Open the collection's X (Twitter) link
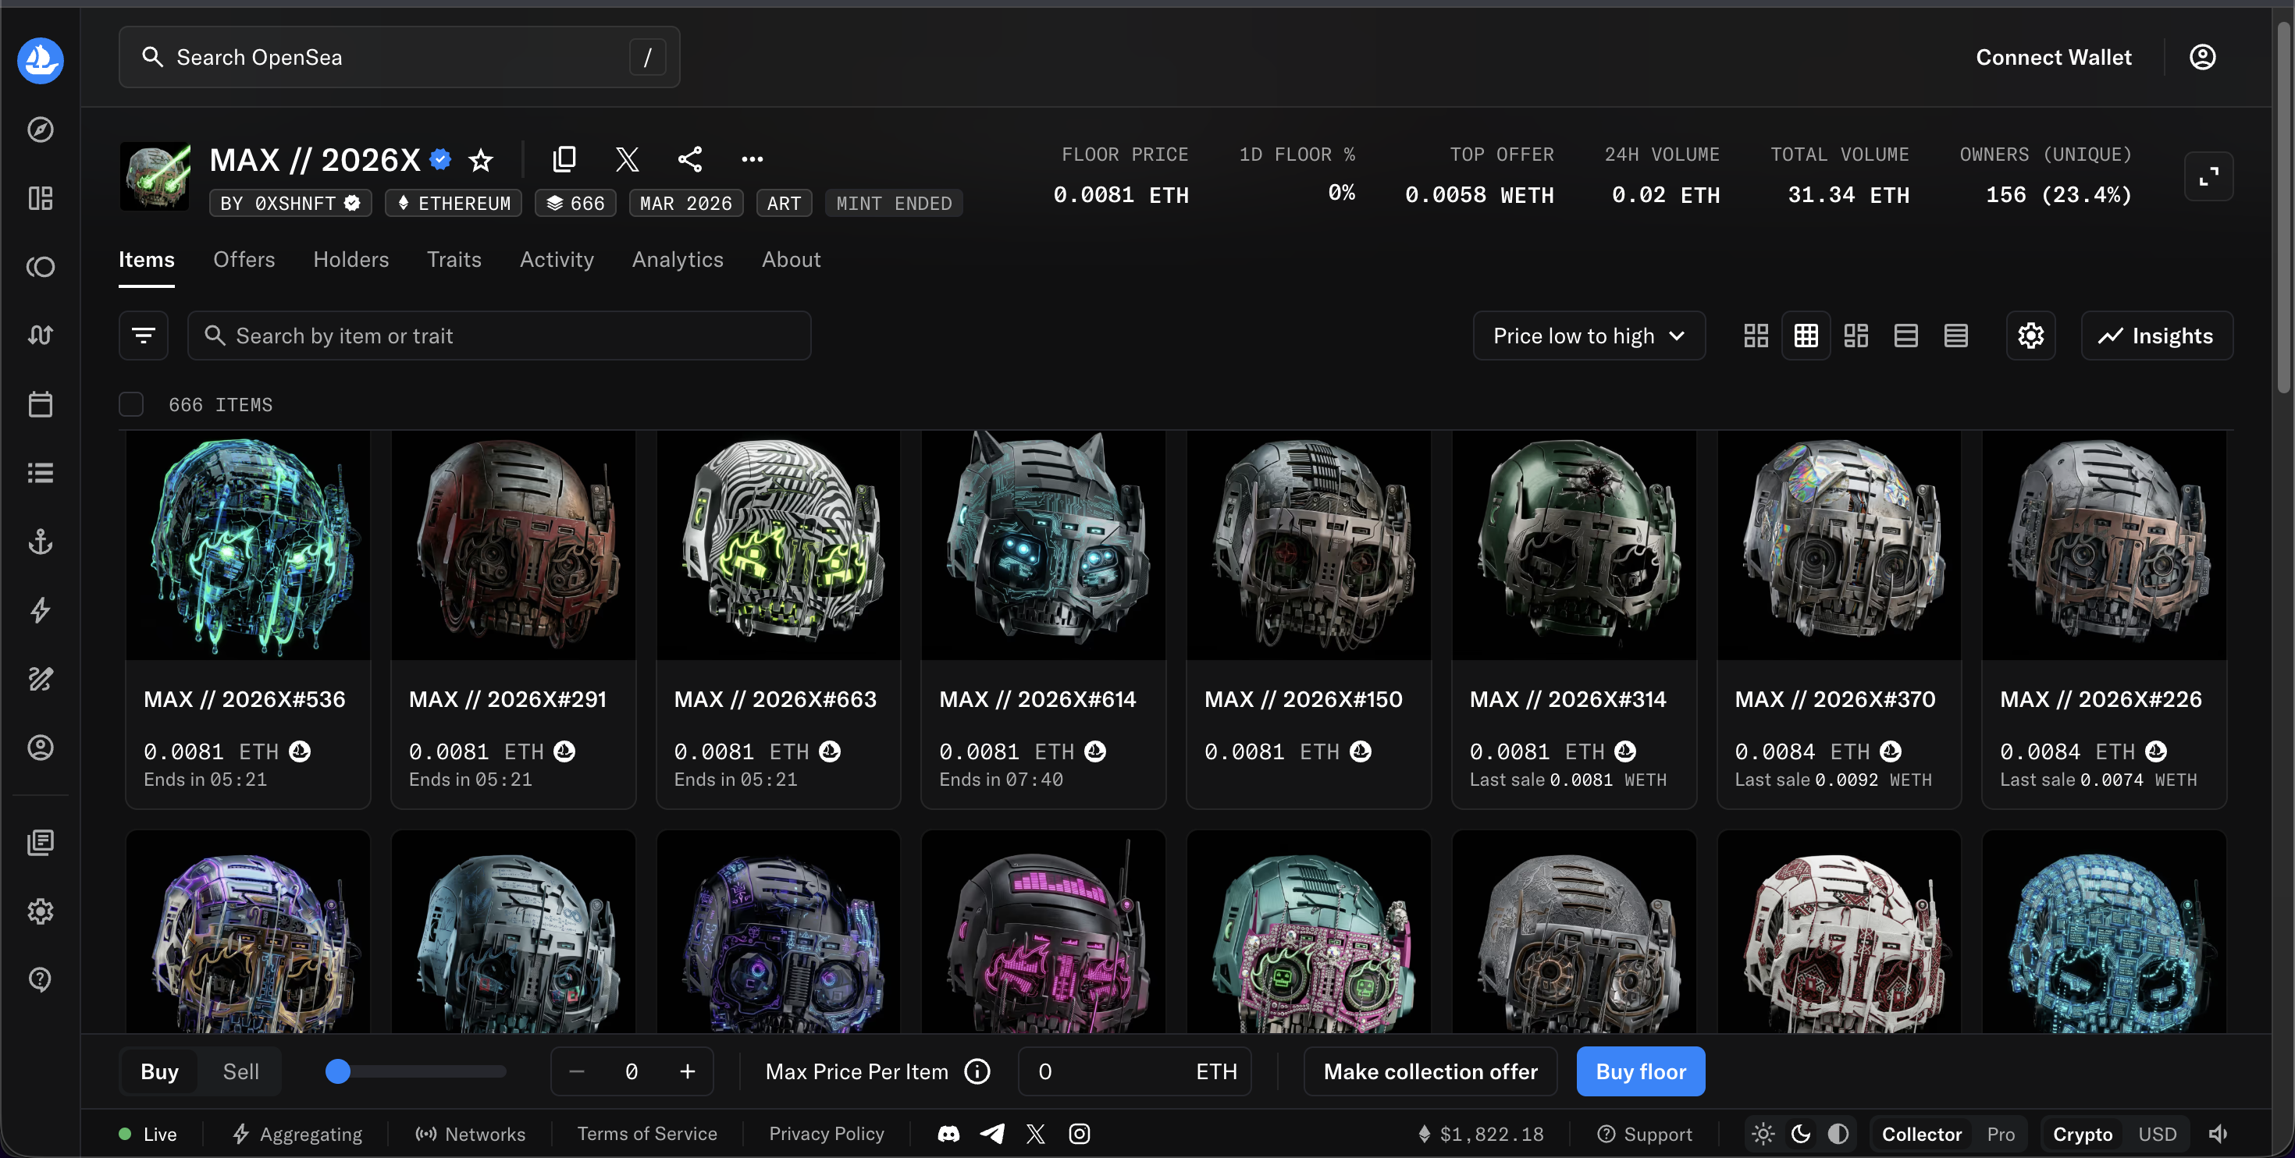The image size is (2295, 1158). pyautogui.click(x=627, y=159)
